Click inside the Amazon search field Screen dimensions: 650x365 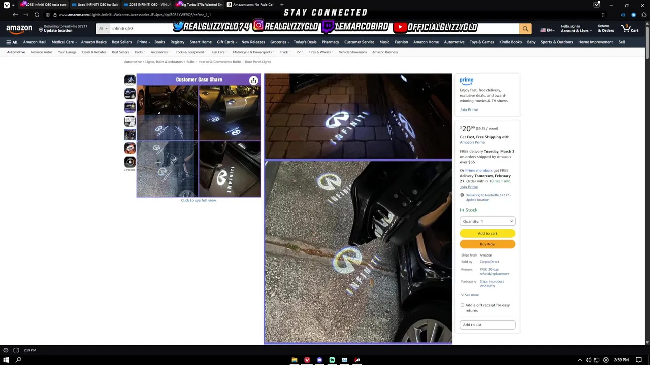point(314,29)
